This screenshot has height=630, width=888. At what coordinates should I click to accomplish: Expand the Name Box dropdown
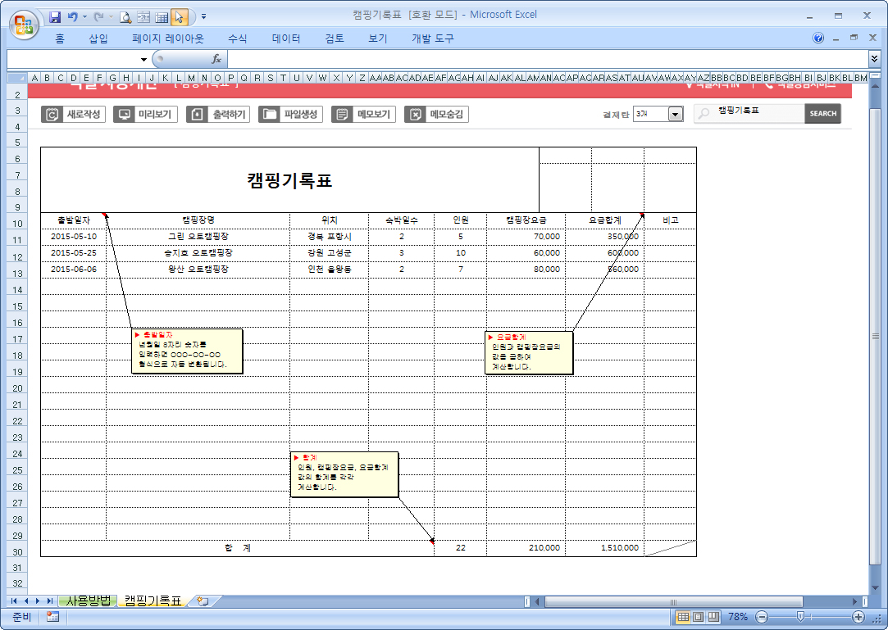point(143,60)
